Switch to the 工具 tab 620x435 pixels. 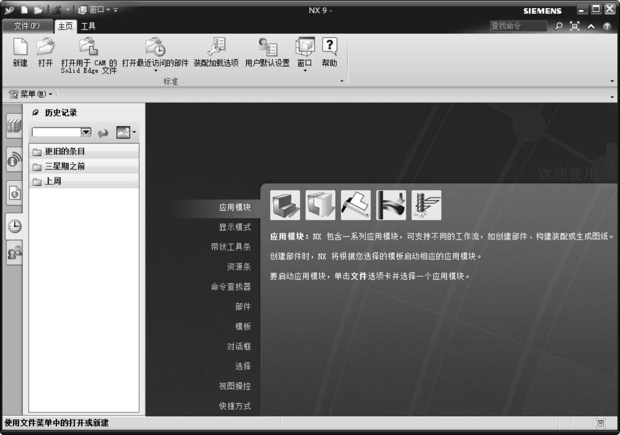pos(88,27)
